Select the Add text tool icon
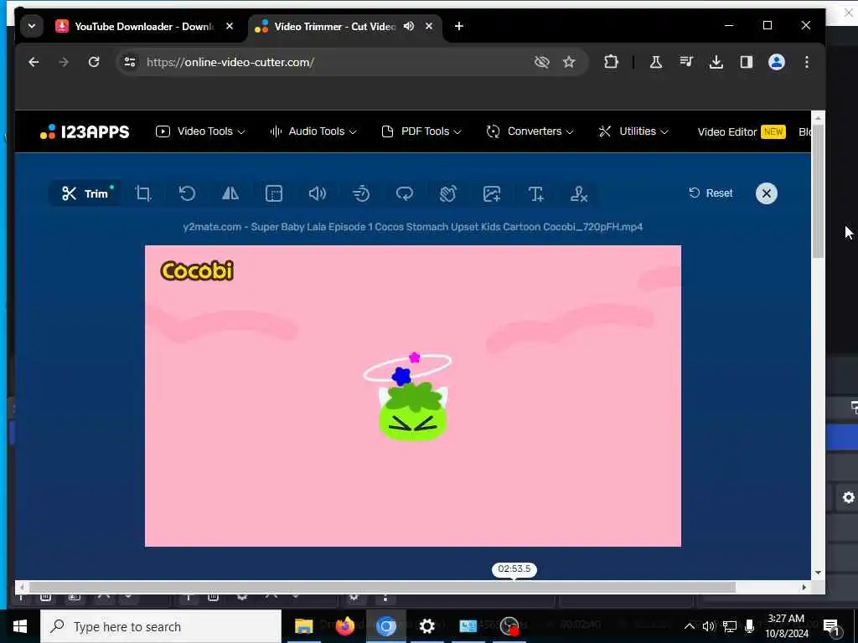The width and height of the screenshot is (858, 643). [x=535, y=193]
